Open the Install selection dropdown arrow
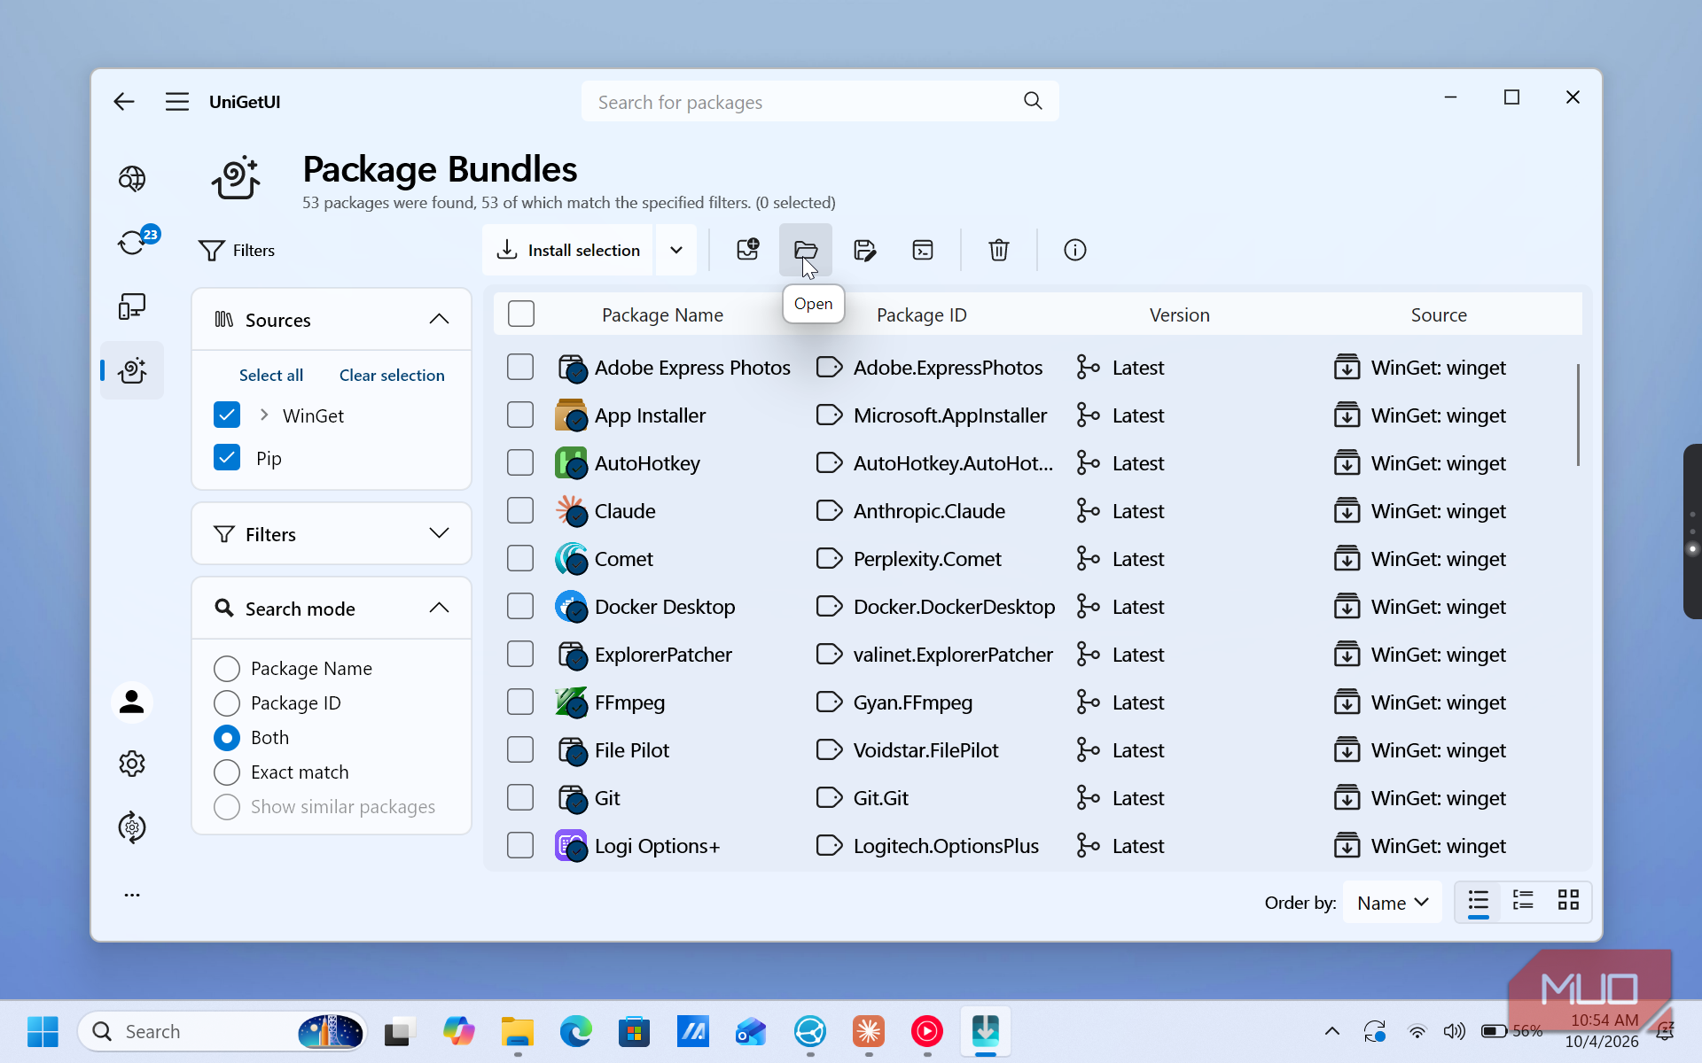The width and height of the screenshot is (1702, 1063). [676, 250]
